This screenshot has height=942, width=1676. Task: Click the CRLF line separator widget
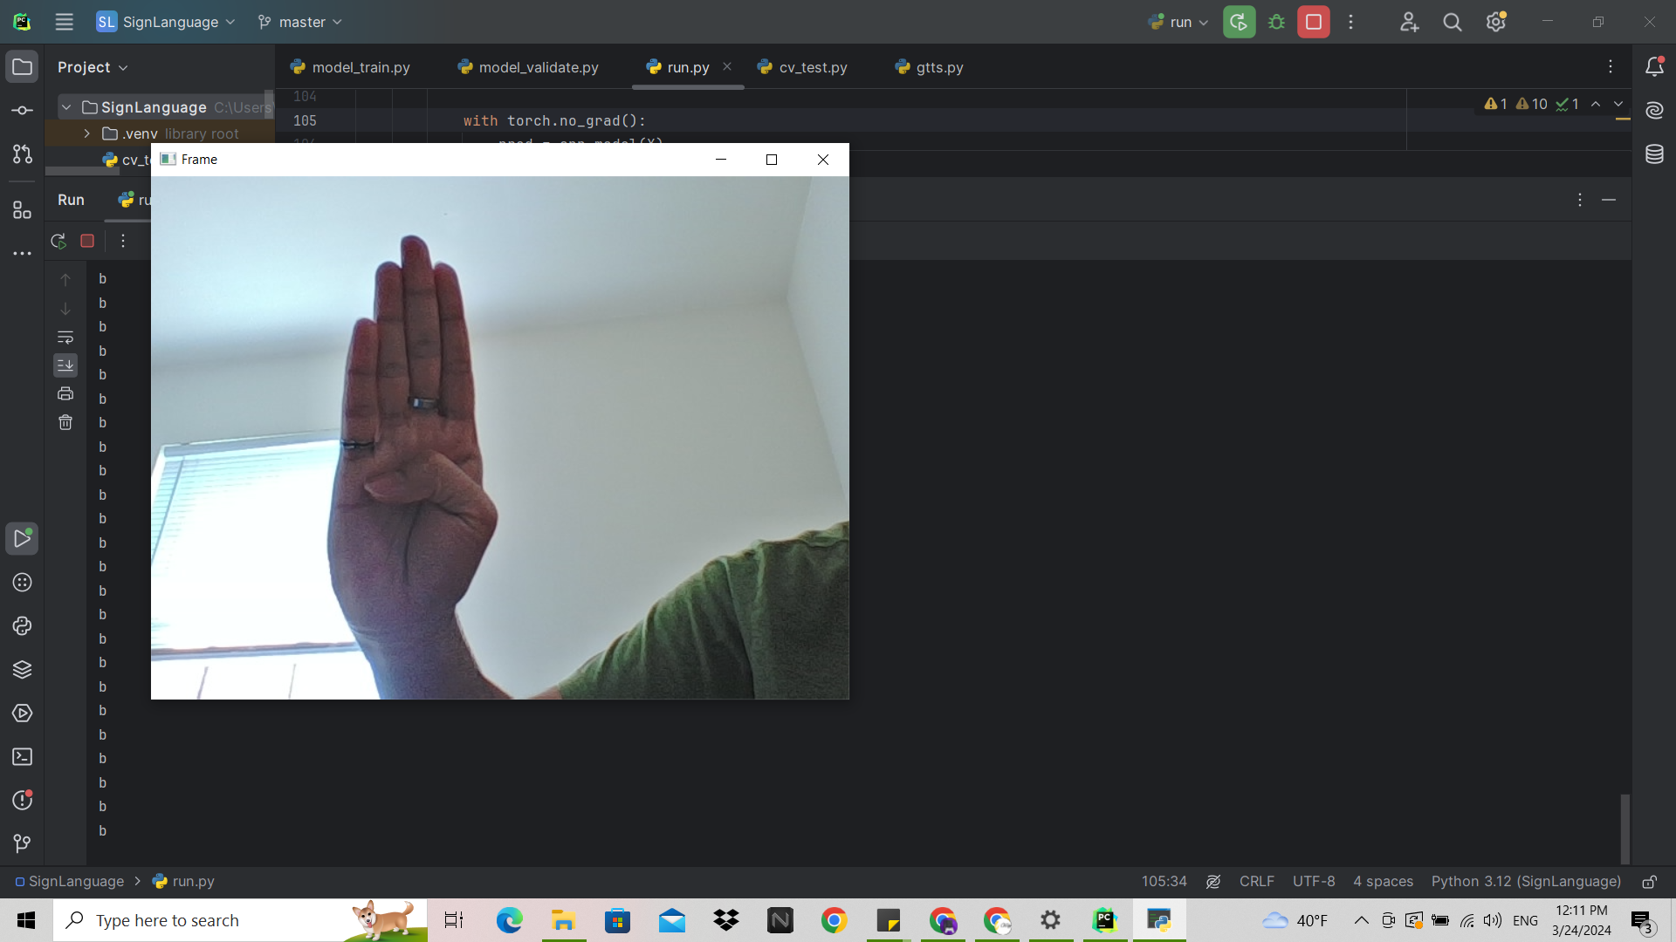[1256, 882]
